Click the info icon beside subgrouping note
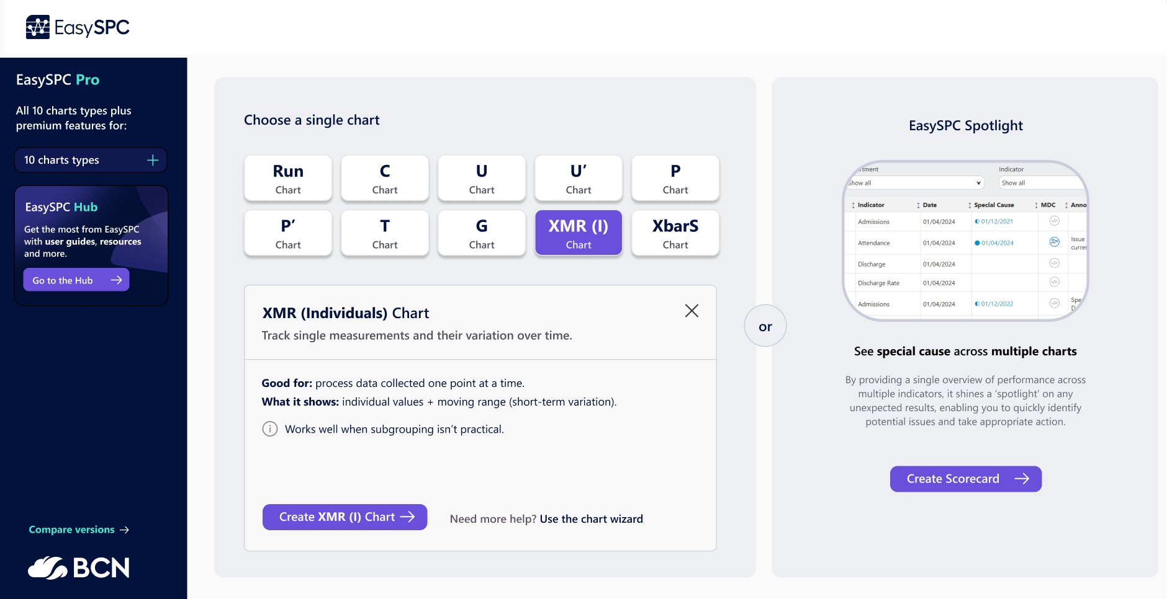This screenshot has height=599, width=1167. point(270,429)
